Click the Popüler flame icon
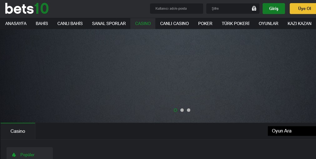Viewport: 316px width, 159px height. pos(14,155)
